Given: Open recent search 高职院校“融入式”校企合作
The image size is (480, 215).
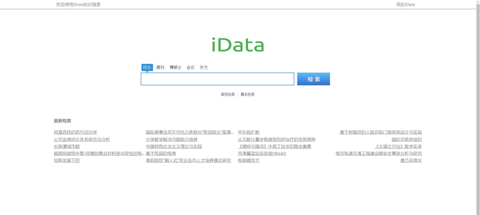Looking at the screenshot, I should pyautogui.click(x=188, y=160).
